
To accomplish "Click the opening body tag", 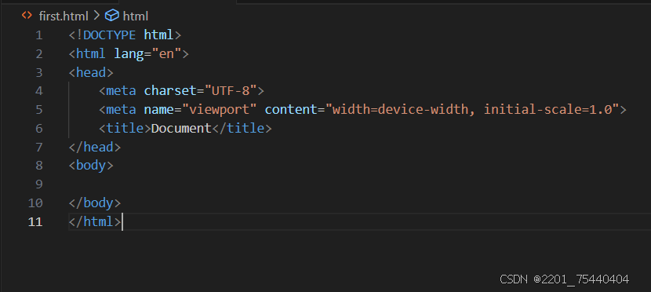I will pos(91,166).
